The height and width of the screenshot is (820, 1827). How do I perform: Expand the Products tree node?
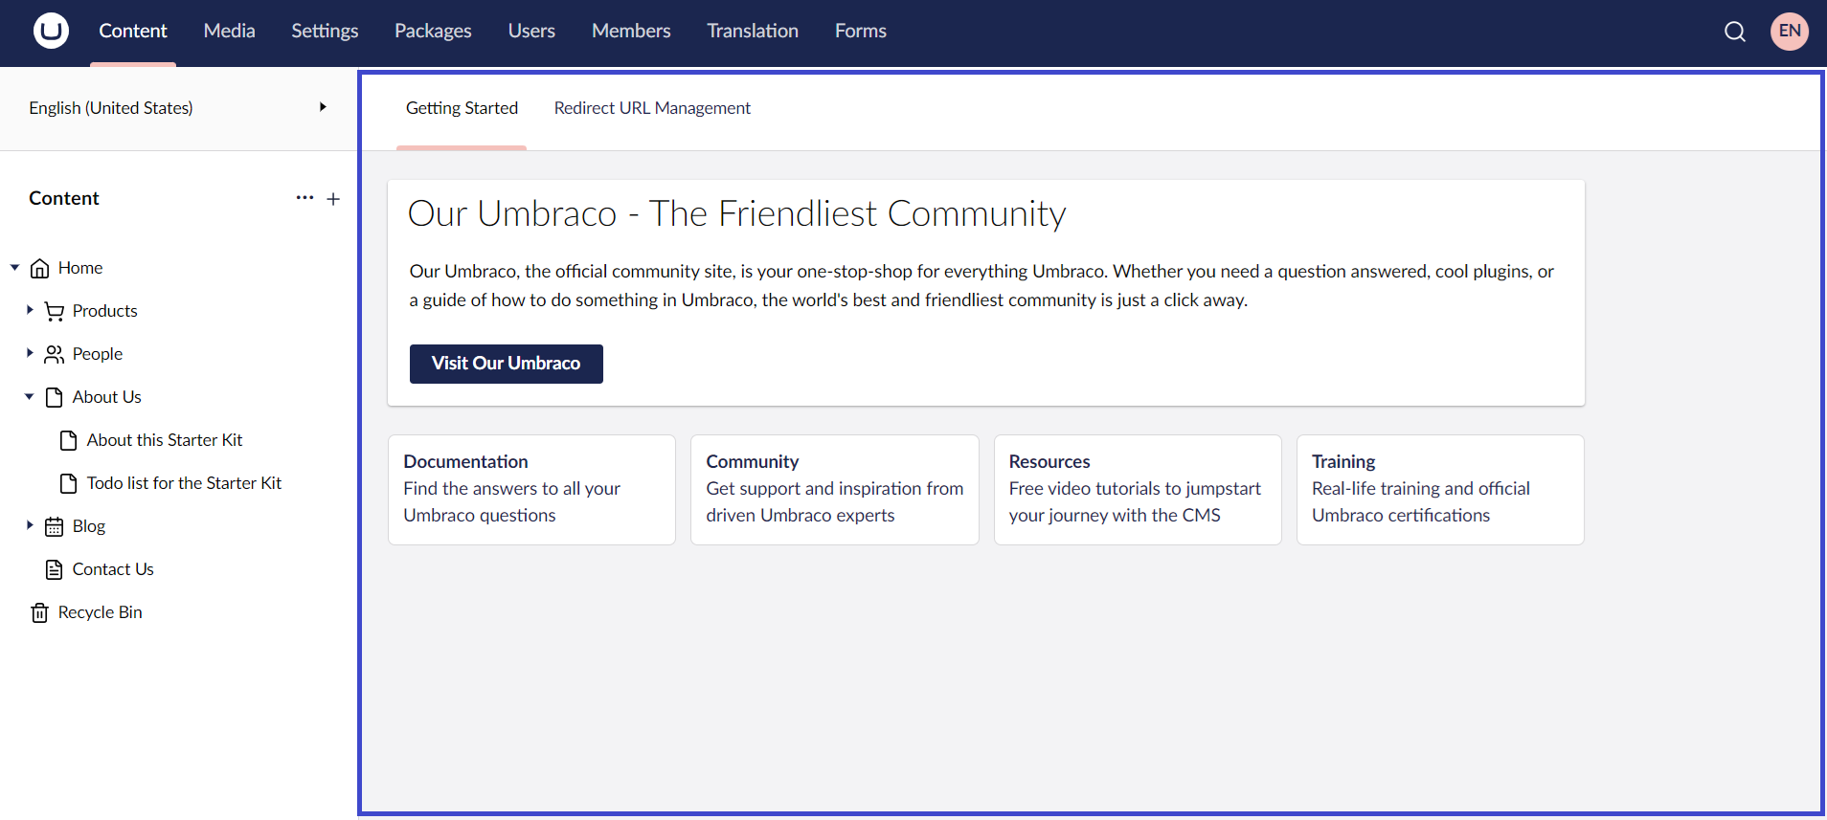(x=30, y=310)
